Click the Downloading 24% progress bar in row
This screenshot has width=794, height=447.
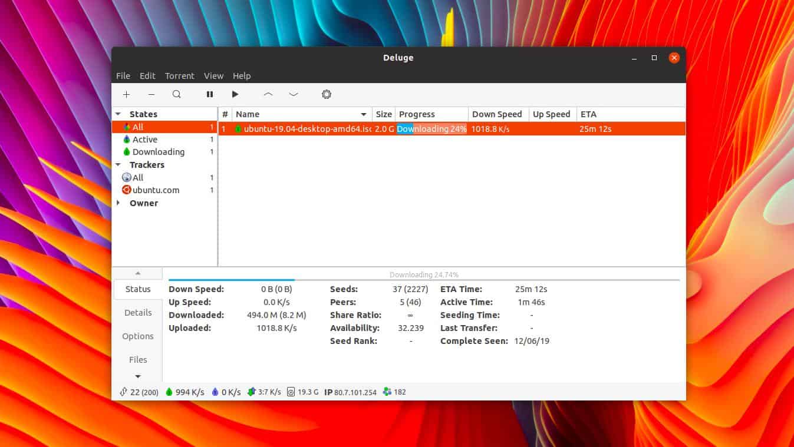click(431, 128)
